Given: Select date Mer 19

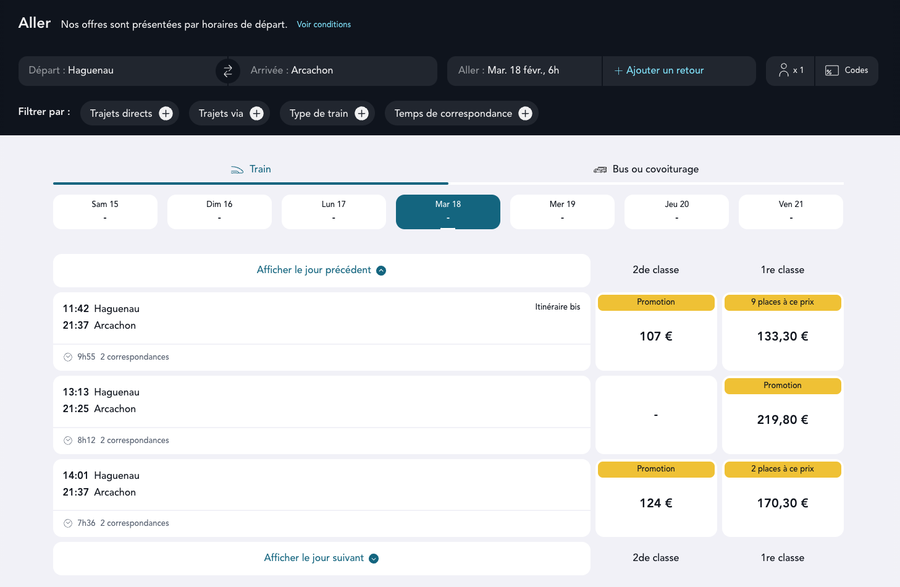Looking at the screenshot, I should pos(562,211).
